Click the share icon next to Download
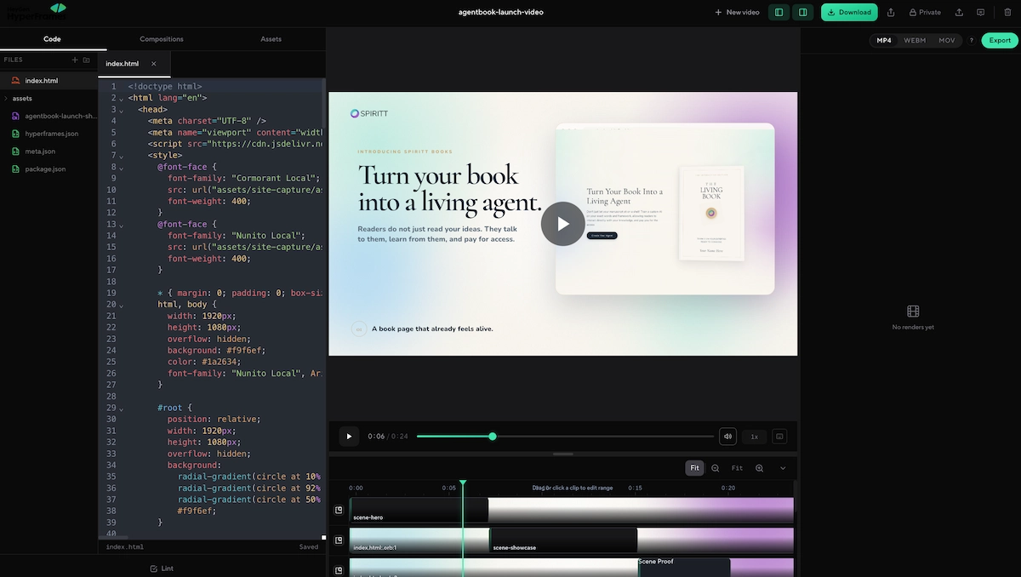1021x577 pixels. pos(891,12)
